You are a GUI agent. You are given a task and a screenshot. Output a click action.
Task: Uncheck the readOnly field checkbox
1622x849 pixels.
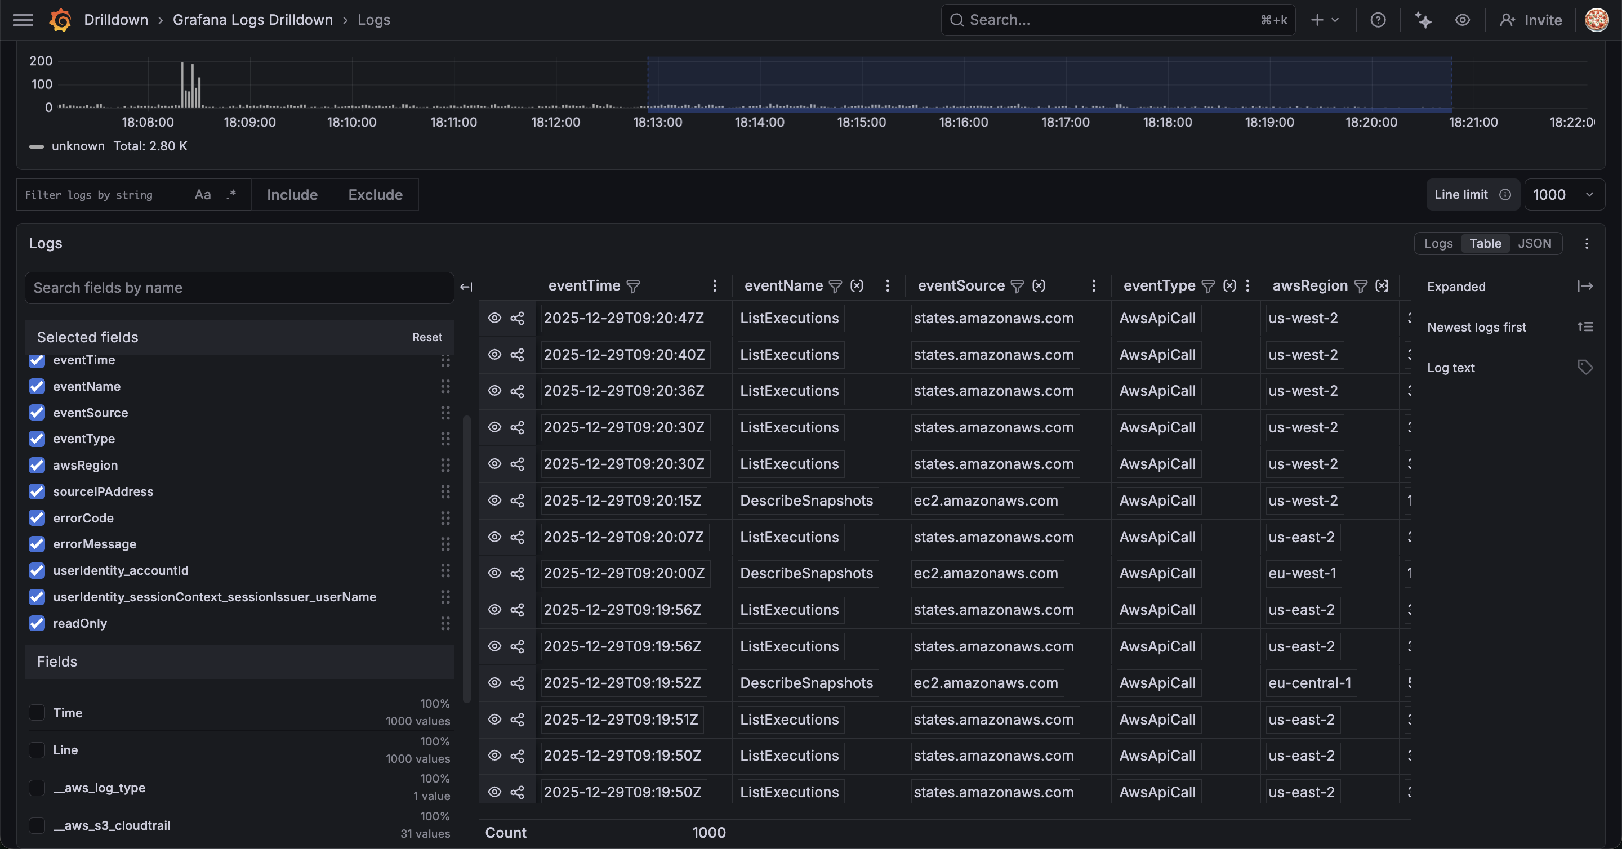coord(37,623)
